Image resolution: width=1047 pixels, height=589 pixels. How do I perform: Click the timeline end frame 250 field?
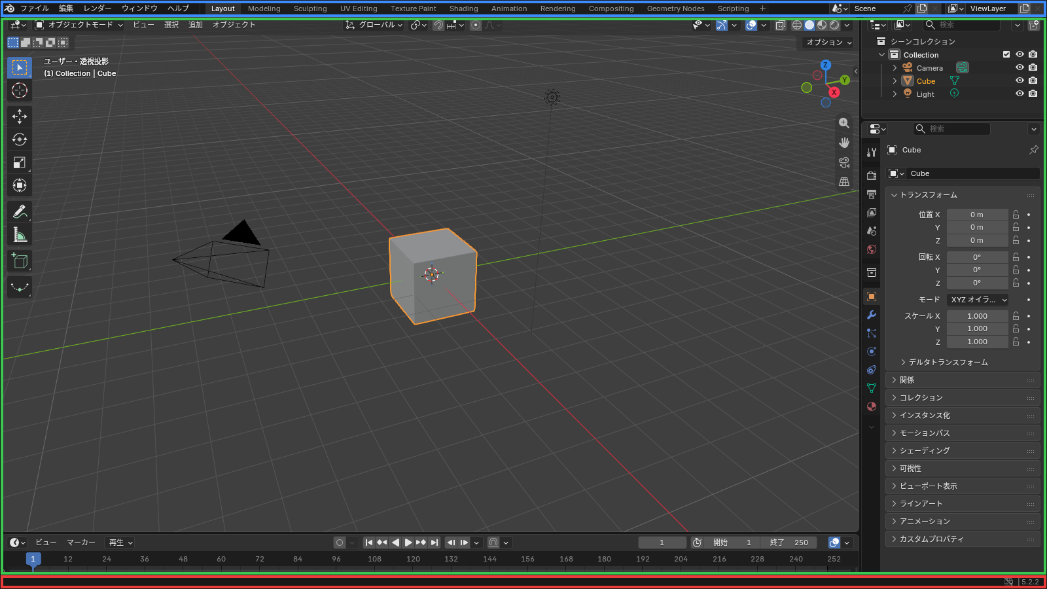tap(790, 543)
